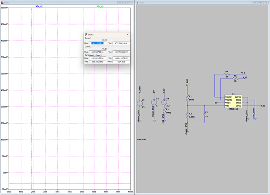
Task: Select resistor R2 9.88k symbol
Action: coord(187,115)
